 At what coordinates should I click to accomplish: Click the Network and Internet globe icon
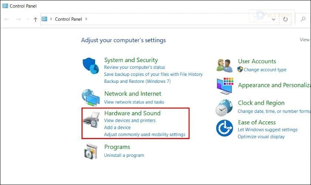point(91,98)
